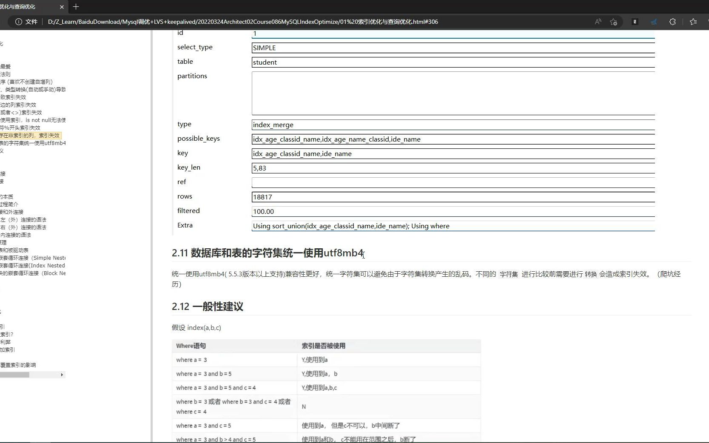Click the rows field showing 18817
Screen dimensions: 709x443
coord(453,197)
